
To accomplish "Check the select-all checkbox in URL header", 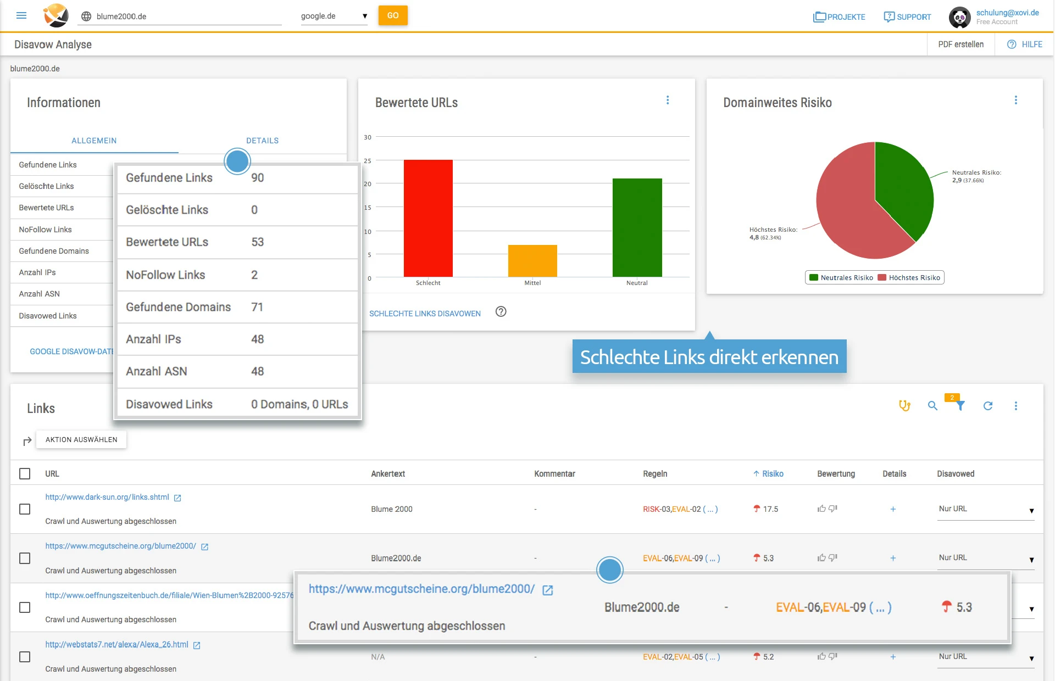I will point(25,473).
